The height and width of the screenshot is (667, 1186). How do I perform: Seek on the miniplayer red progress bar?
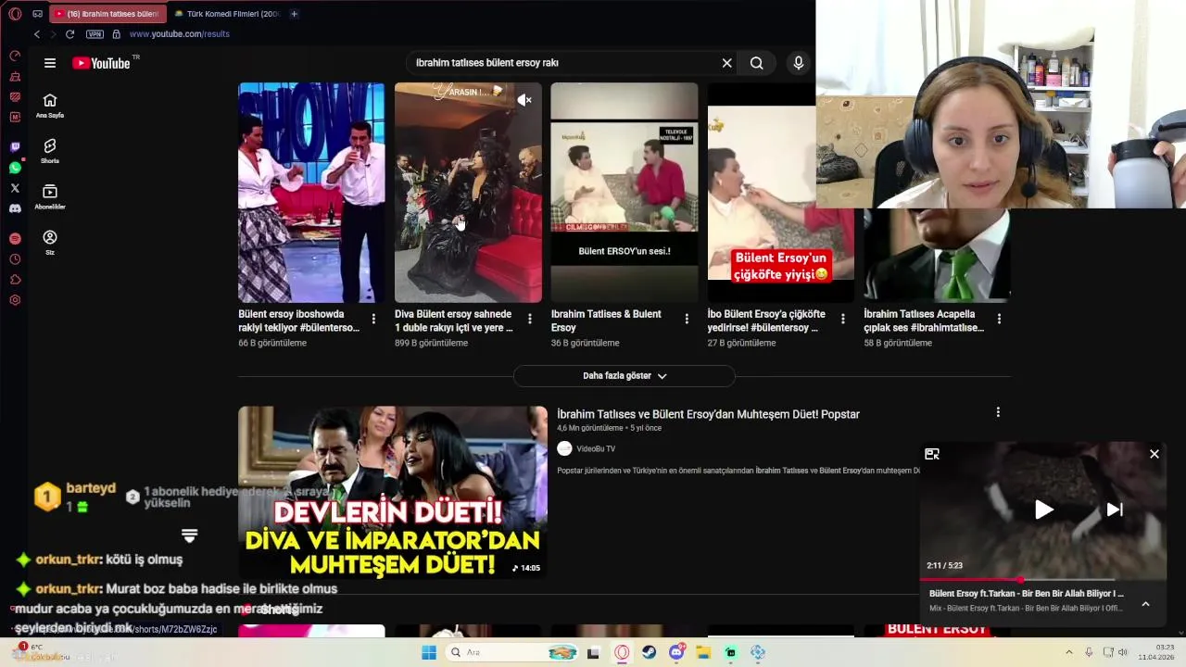(x=1043, y=580)
